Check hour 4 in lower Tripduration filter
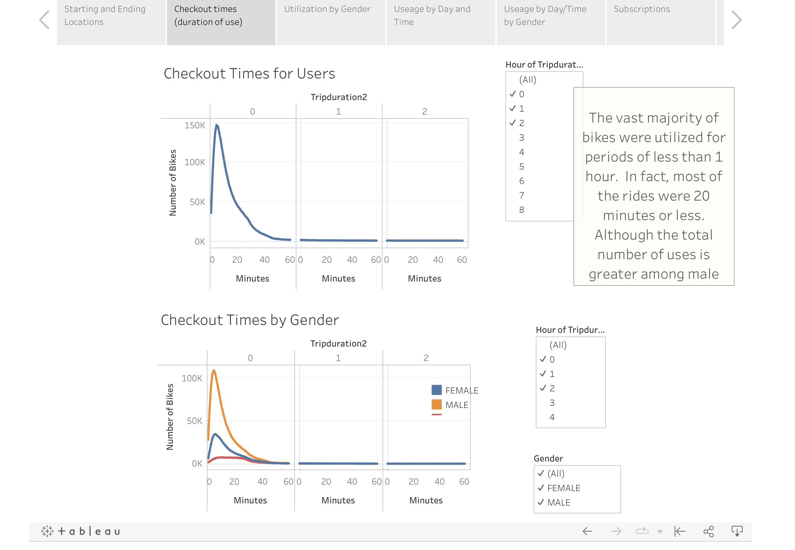This screenshot has height=550, width=795. click(552, 417)
